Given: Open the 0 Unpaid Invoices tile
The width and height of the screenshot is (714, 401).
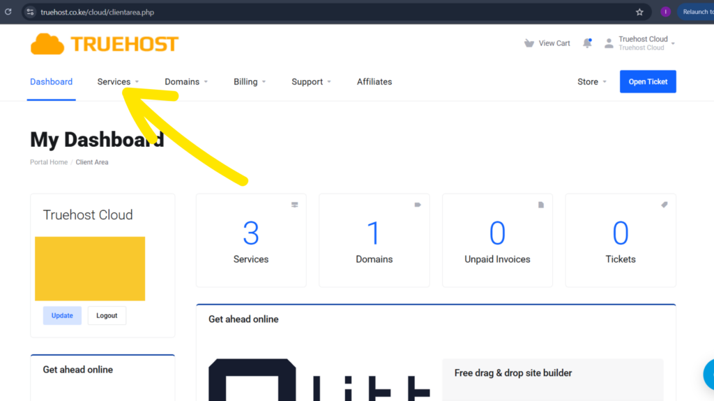Looking at the screenshot, I should (497, 240).
